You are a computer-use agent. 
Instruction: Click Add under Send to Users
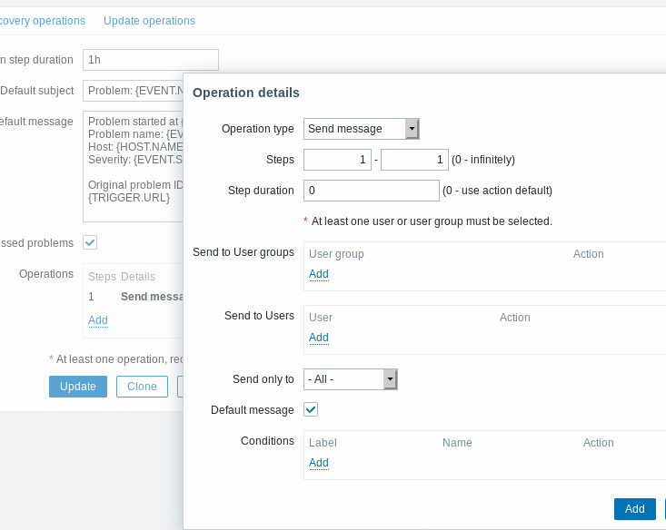click(319, 338)
